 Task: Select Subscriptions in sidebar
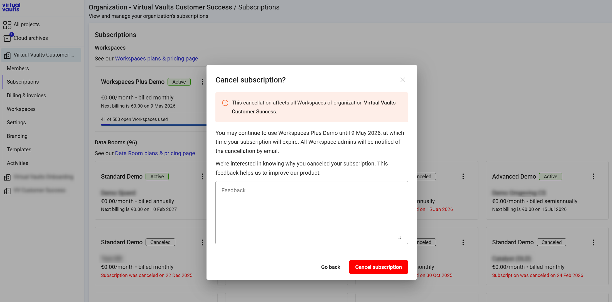23,82
